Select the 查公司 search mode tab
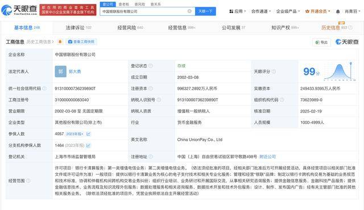 click(107, 4)
